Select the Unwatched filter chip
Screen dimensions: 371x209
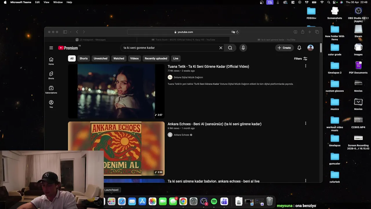(x=101, y=59)
